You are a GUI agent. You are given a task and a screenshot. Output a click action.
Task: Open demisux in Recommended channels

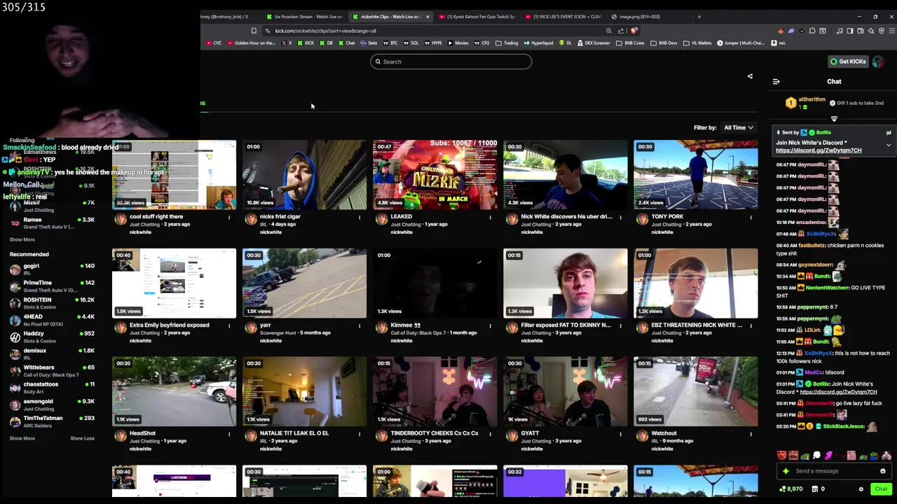click(x=52, y=353)
